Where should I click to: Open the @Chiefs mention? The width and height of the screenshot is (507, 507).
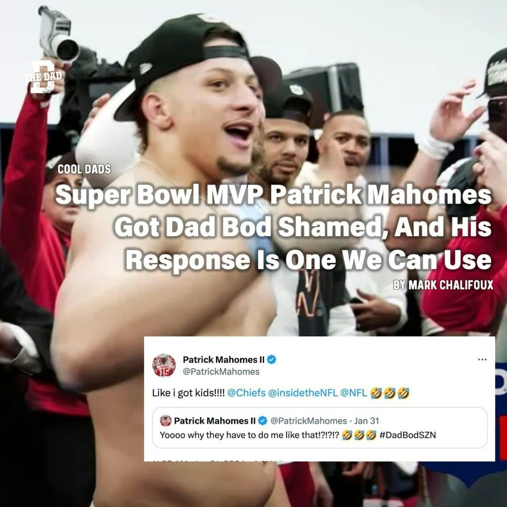click(246, 393)
